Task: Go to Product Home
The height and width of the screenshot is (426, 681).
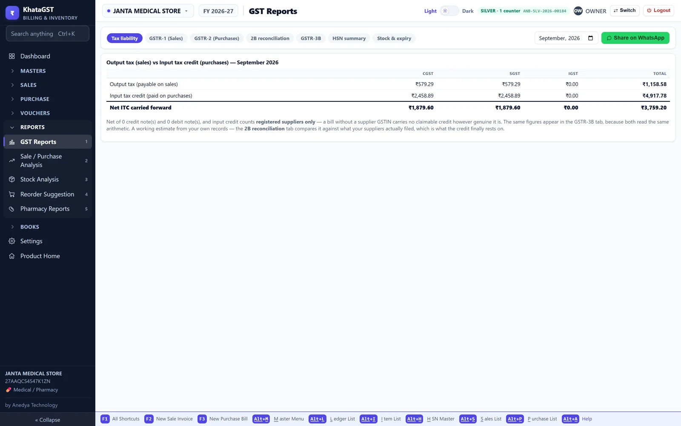Action: 48,256
